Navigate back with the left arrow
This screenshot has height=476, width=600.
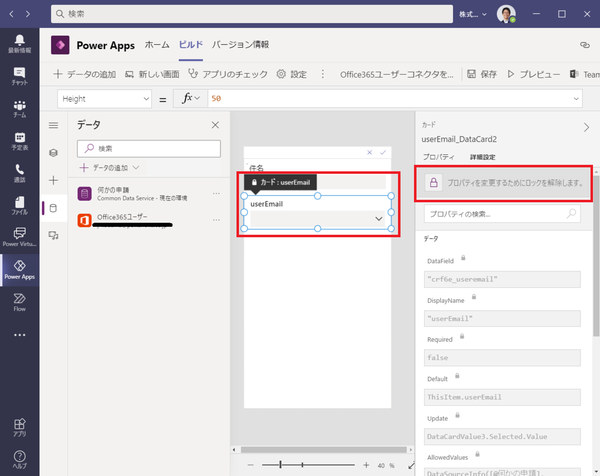pos(11,14)
